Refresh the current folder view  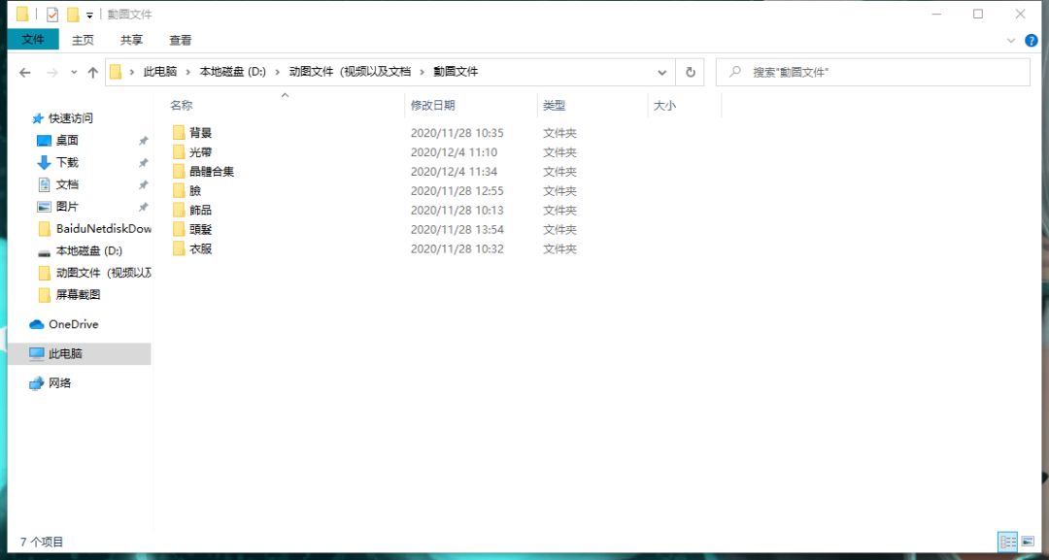[x=691, y=72]
